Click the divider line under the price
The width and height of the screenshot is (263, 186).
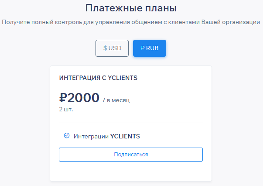click(x=131, y=123)
